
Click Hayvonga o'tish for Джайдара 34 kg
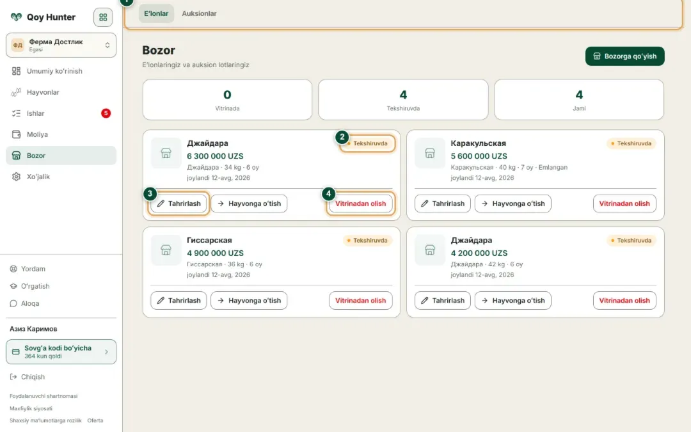[249, 204]
